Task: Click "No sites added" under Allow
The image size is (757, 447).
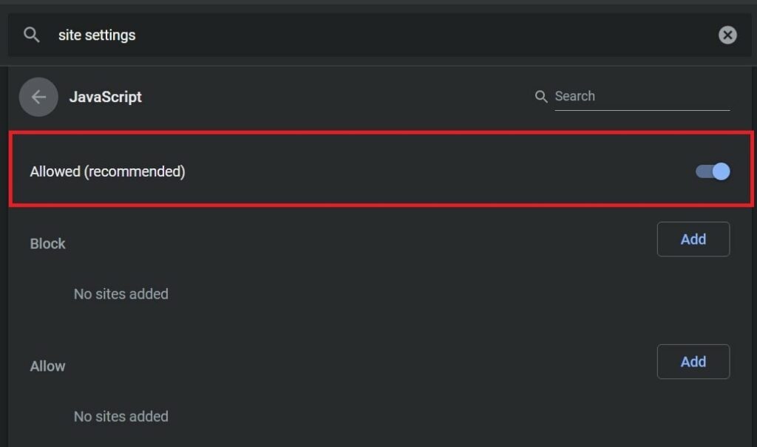Action: pos(121,417)
